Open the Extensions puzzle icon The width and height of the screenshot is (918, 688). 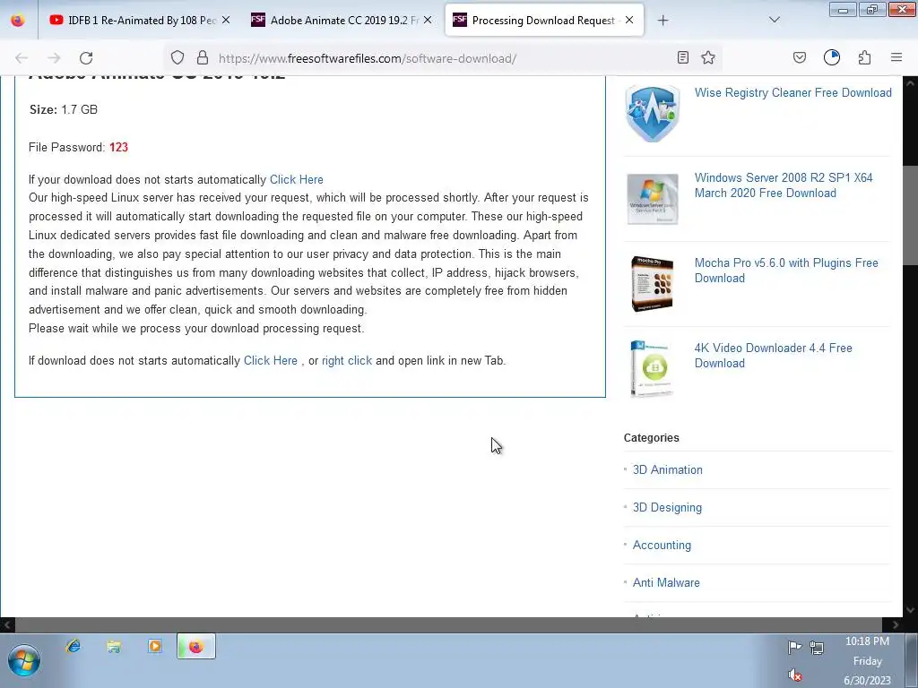tap(865, 57)
